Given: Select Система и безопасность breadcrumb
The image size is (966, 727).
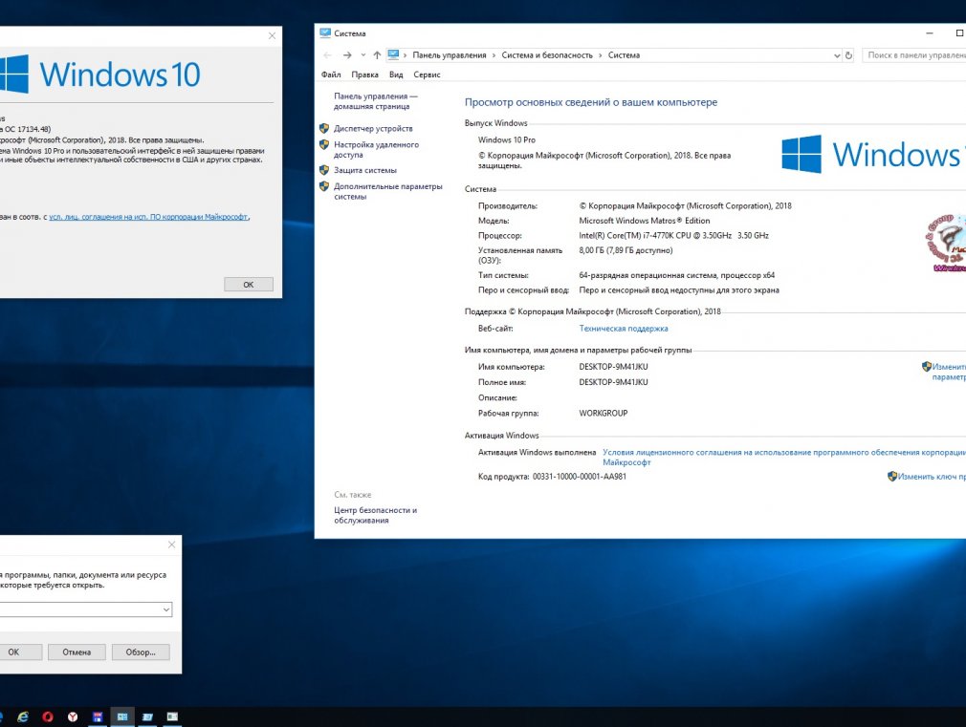Looking at the screenshot, I should pos(547,55).
